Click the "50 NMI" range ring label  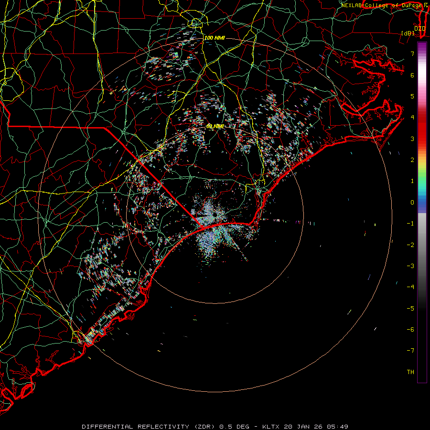click(x=215, y=126)
